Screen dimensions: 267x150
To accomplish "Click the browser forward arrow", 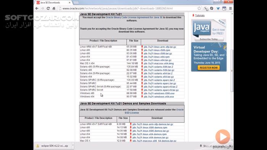I will pyautogui.click(x=42, y=8).
